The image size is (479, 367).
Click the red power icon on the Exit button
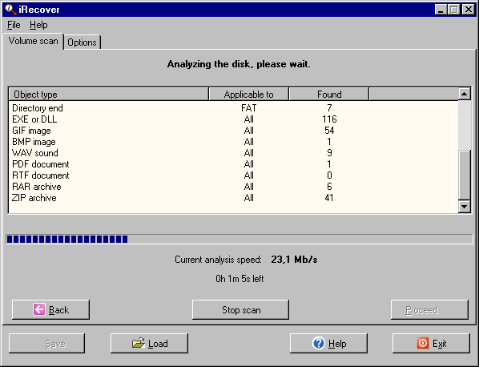423,343
